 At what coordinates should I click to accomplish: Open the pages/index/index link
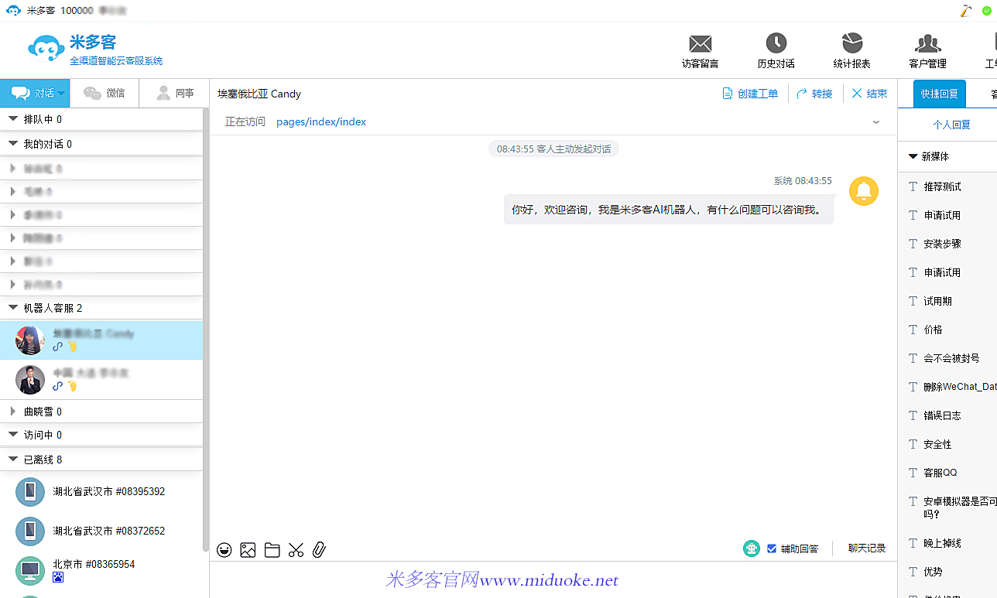point(320,121)
